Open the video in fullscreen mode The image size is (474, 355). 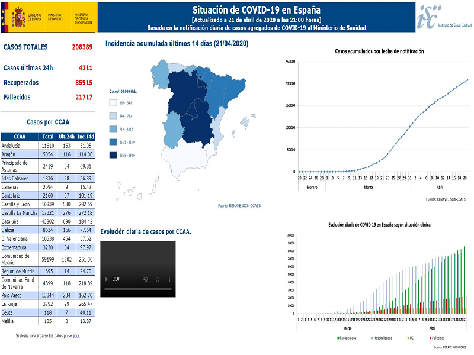pos(158,279)
